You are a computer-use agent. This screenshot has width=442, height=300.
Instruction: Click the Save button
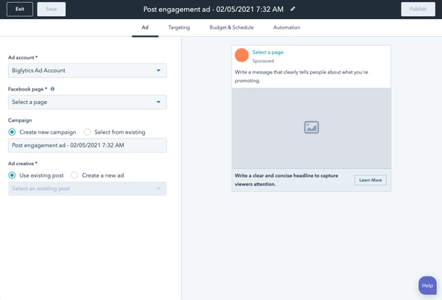(51, 10)
